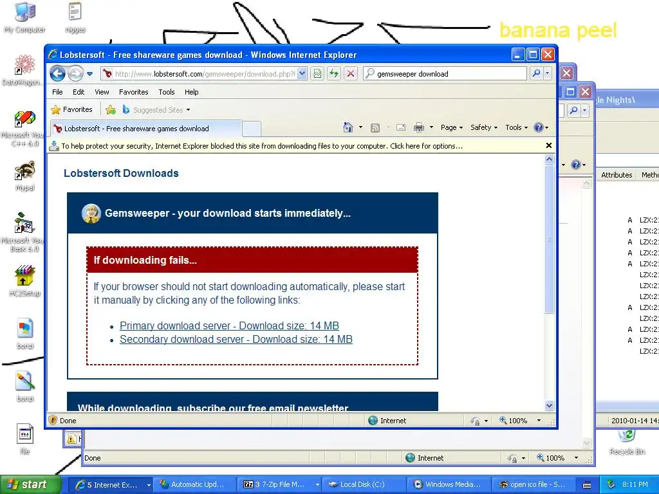
Task: Click the IE Forward arrow button
Action: [76, 74]
